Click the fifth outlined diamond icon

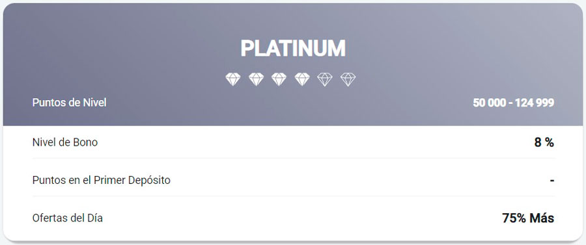(325, 79)
